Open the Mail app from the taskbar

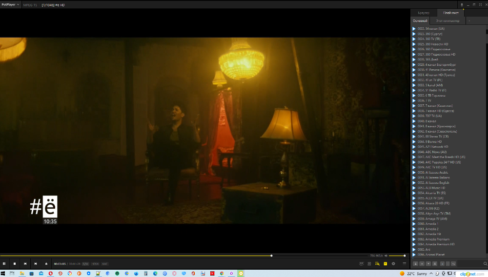click(41, 274)
